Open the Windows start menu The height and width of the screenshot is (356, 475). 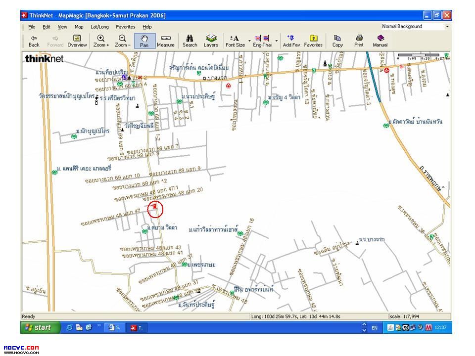[x=40, y=327]
